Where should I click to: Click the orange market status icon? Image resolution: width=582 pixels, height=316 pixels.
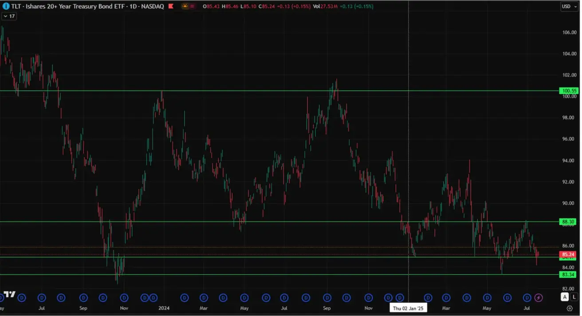(185, 7)
